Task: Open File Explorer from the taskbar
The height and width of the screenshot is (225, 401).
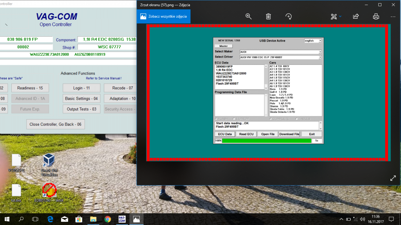Action: (93, 219)
